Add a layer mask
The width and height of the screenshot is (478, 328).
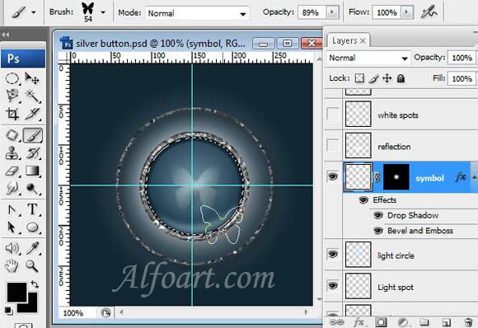[381, 322]
